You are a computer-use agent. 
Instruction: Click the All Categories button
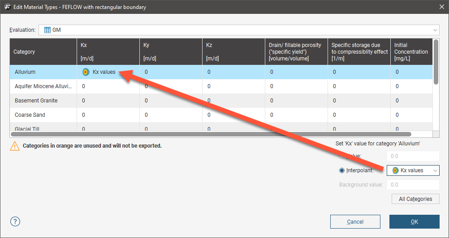pyautogui.click(x=415, y=199)
